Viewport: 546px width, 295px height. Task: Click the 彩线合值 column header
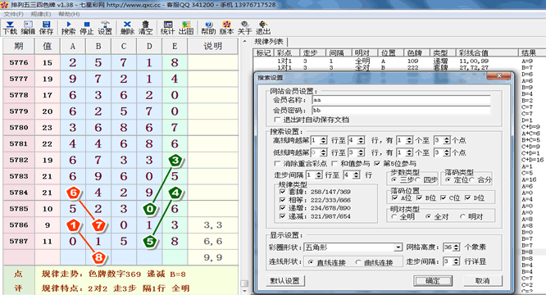(x=487, y=53)
